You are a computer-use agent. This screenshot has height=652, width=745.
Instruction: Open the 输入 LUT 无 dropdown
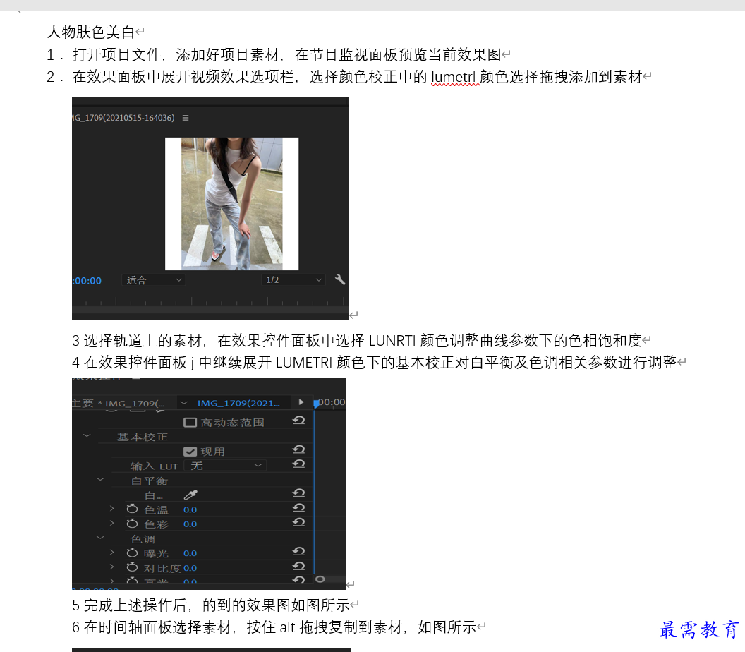pyautogui.click(x=225, y=466)
